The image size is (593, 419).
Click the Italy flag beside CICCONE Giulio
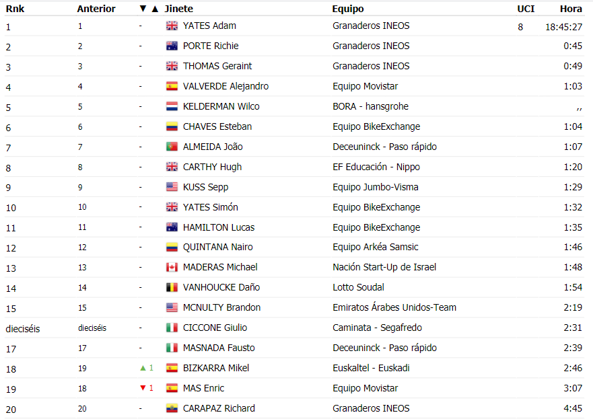point(172,328)
